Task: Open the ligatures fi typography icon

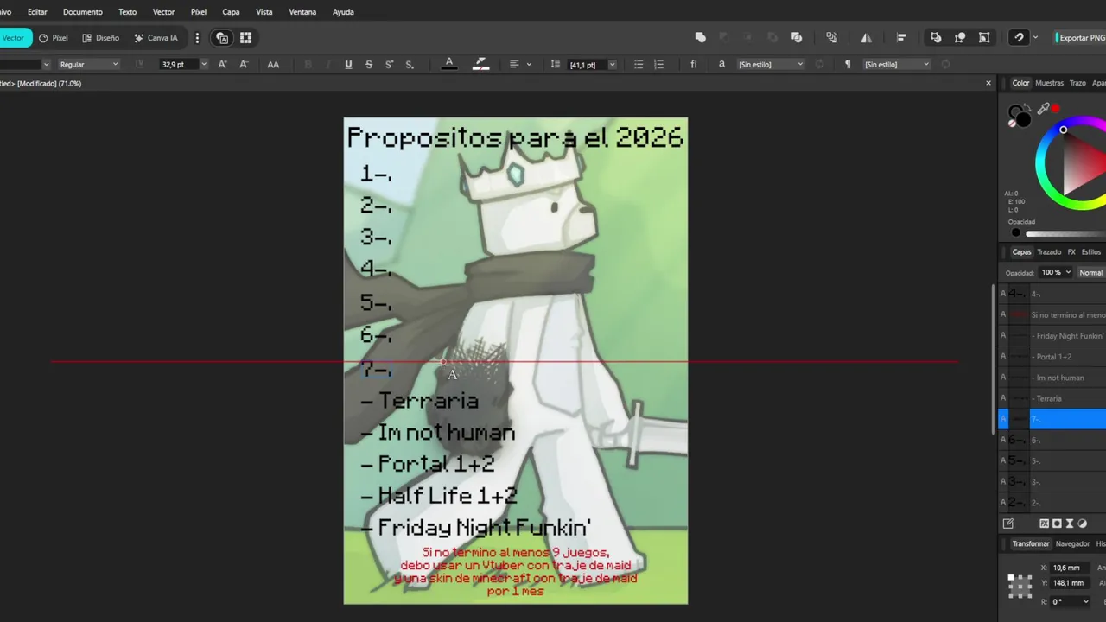Action: tap(693, 65)
